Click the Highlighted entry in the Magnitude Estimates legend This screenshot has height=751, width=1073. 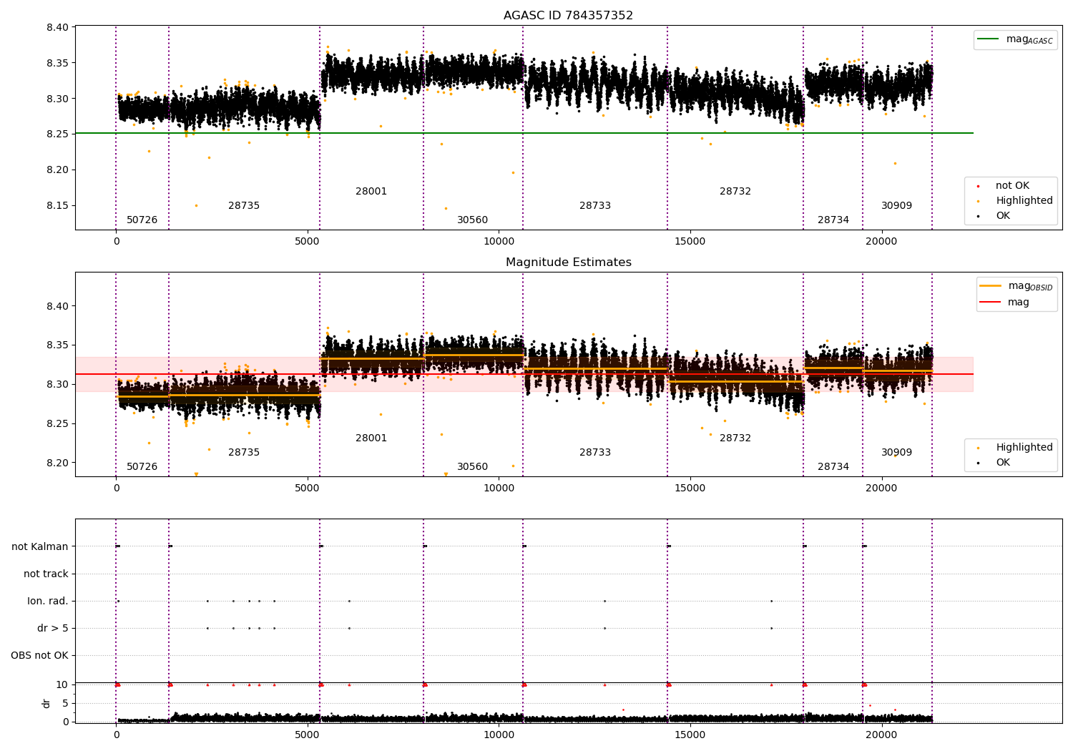(1015, 448)
